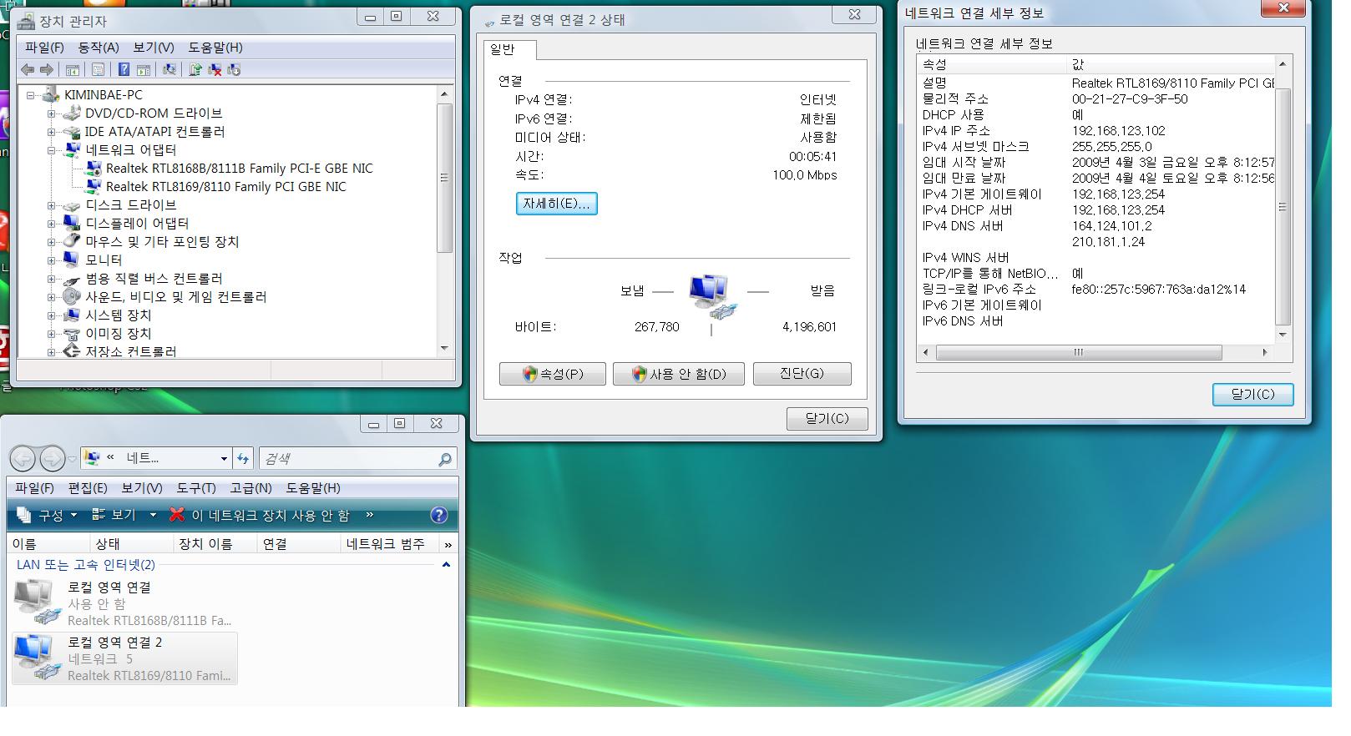This screenshot has height=736, width=1351.
Task: Click the blue Help question-mark icon in Device Manager
Action: 124,70
